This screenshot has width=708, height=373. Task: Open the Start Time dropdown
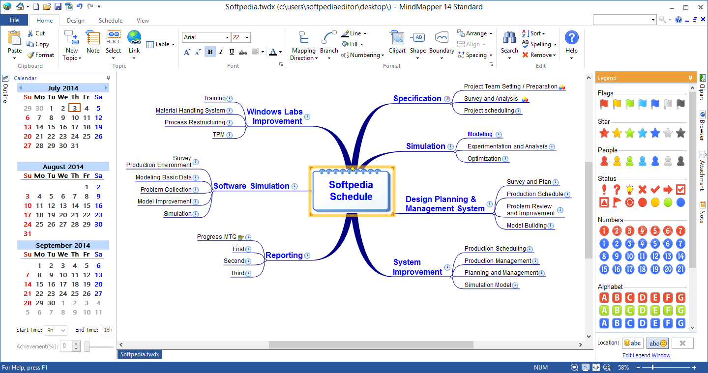tap(63, 330)
